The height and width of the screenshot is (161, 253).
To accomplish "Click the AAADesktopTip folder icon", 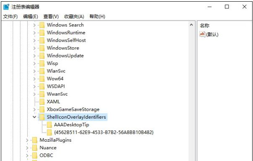I will (x=50, y=125).
